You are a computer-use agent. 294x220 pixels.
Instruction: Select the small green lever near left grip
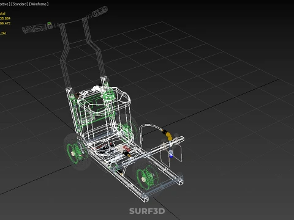pyautogui.click(x=49, y=24)
